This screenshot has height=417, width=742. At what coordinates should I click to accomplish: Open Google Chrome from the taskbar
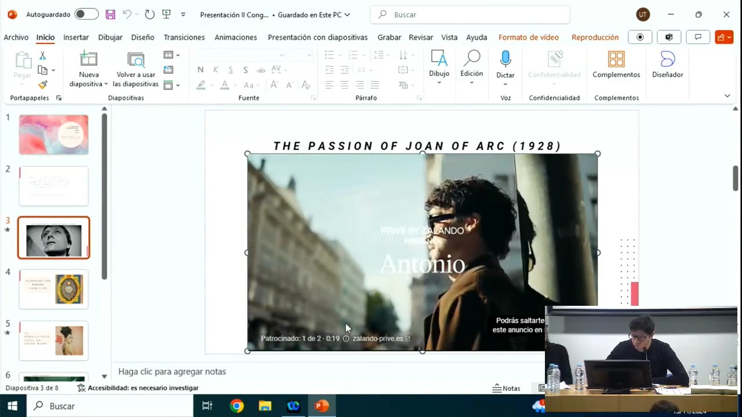[237, 406]
